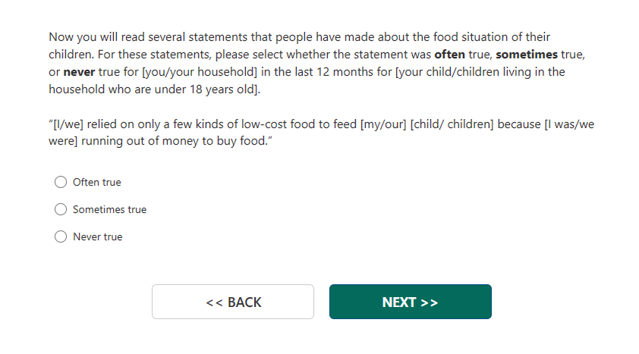Choose the "Sometimes true" radio option
This screenshot has height=354, width=639.
point(61,210)
